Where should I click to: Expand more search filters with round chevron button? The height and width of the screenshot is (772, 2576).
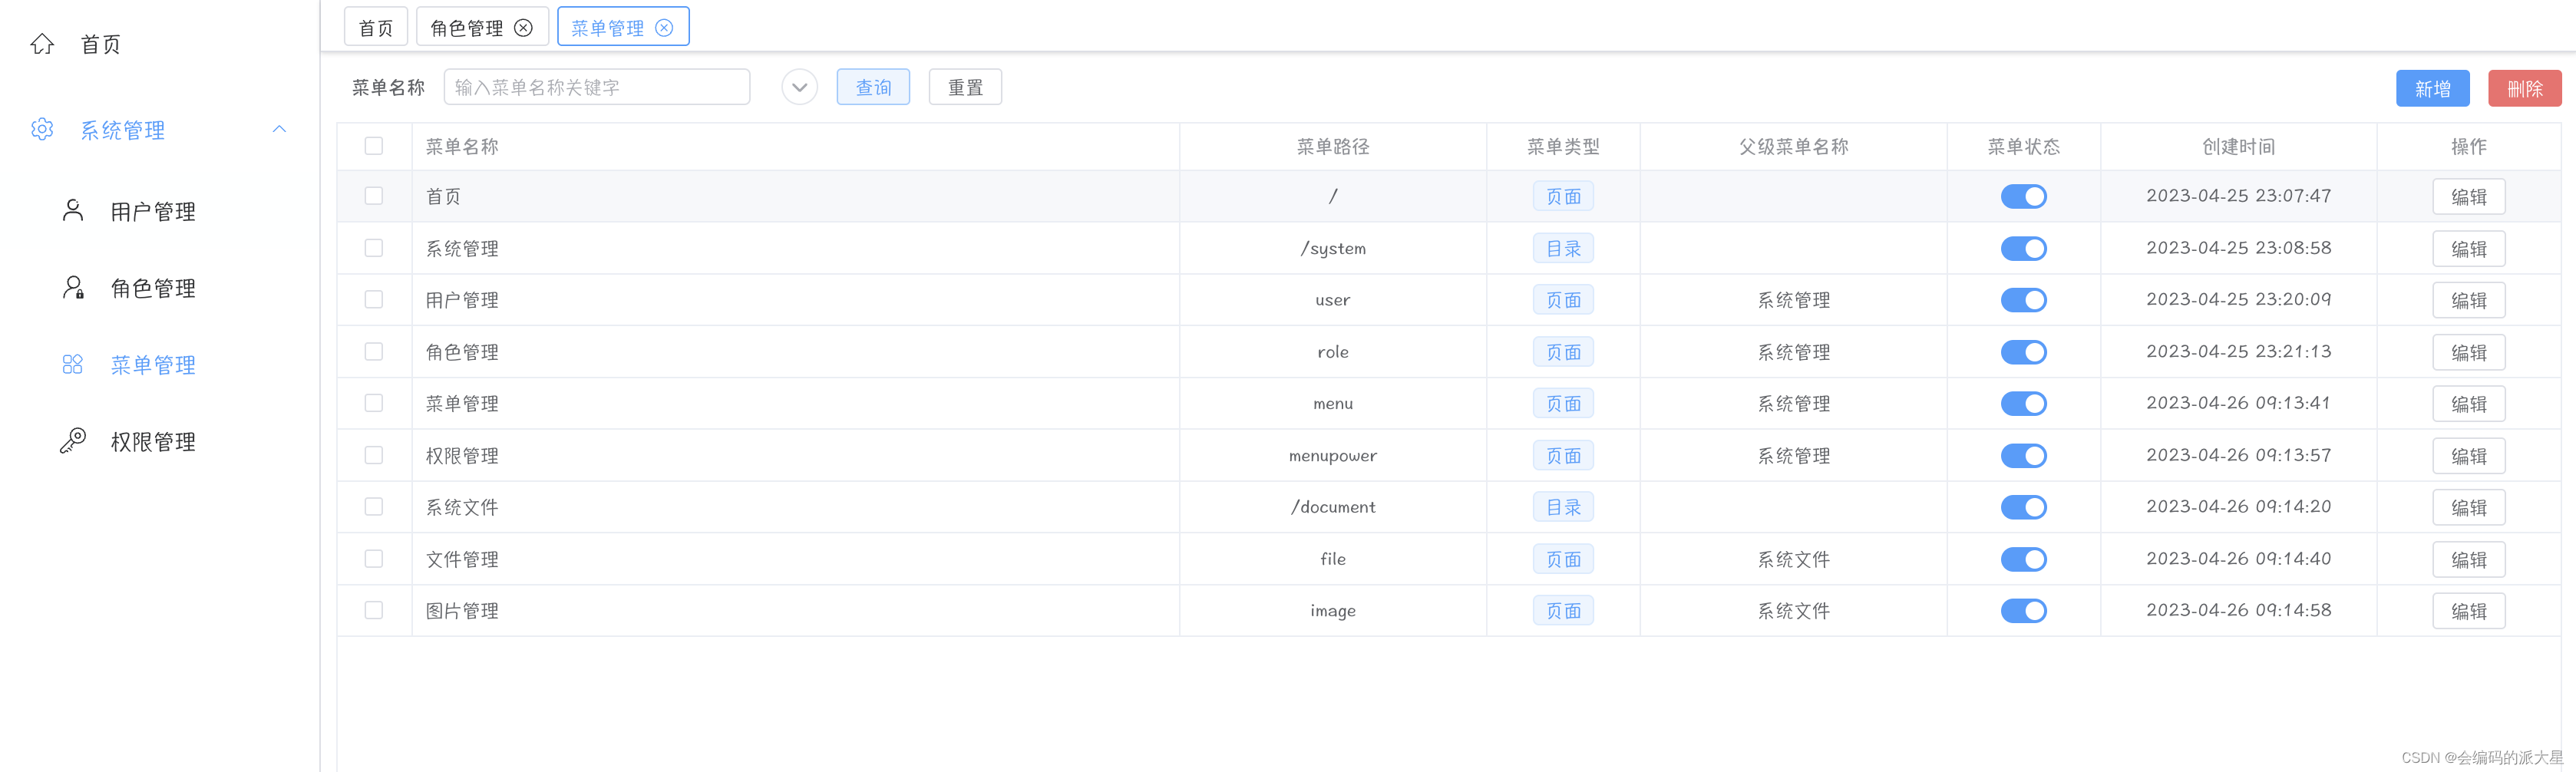[x=799, y=87]
